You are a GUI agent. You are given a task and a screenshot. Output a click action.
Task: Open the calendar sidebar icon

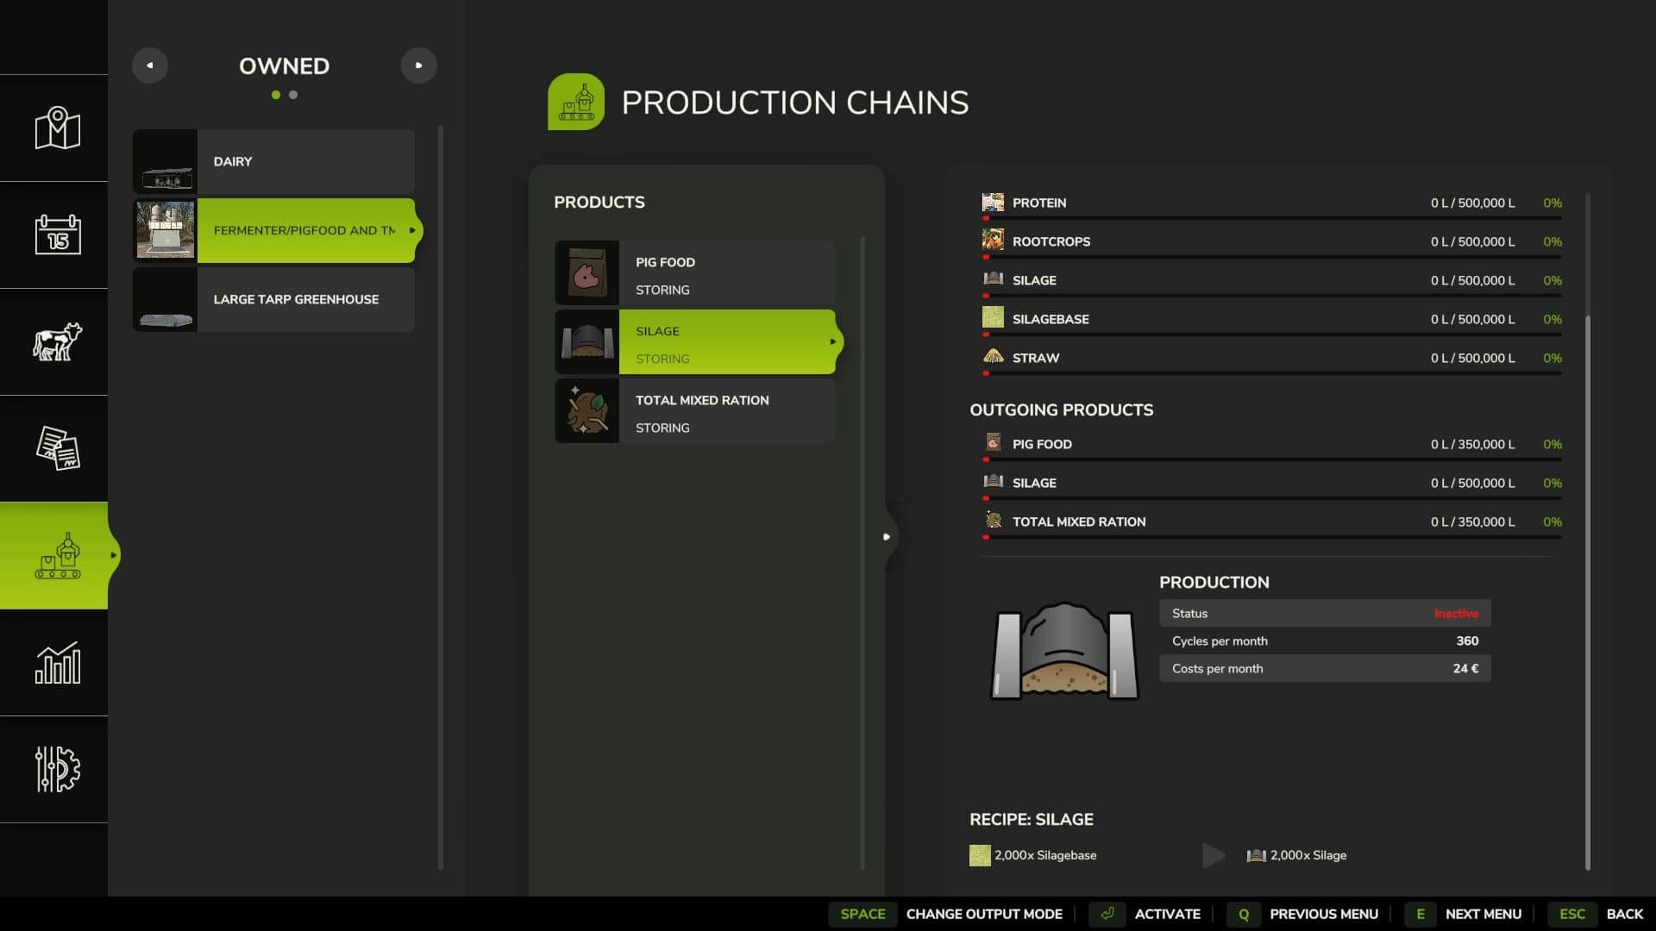[x=57, y=234]
